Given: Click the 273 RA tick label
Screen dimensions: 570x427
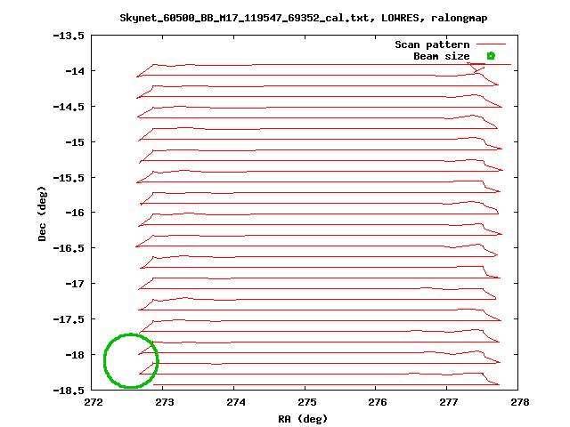Looking at the screenshot, I should click(165, 402).
